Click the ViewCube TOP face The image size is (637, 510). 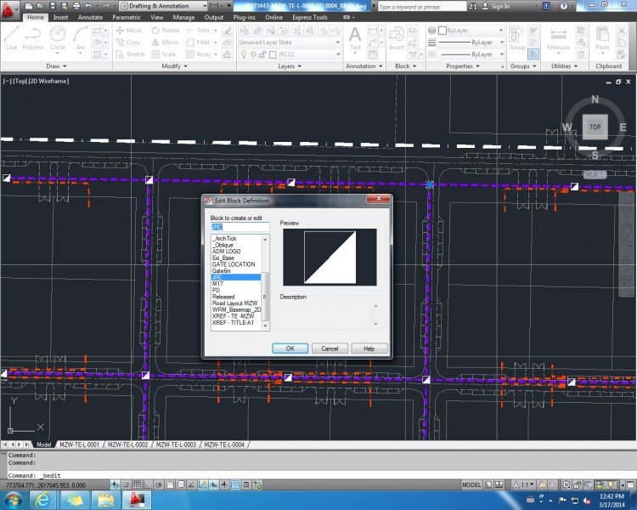595,127
